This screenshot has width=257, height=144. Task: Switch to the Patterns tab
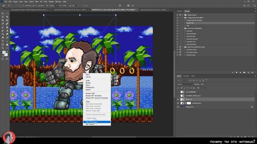[x=179, y=11]
